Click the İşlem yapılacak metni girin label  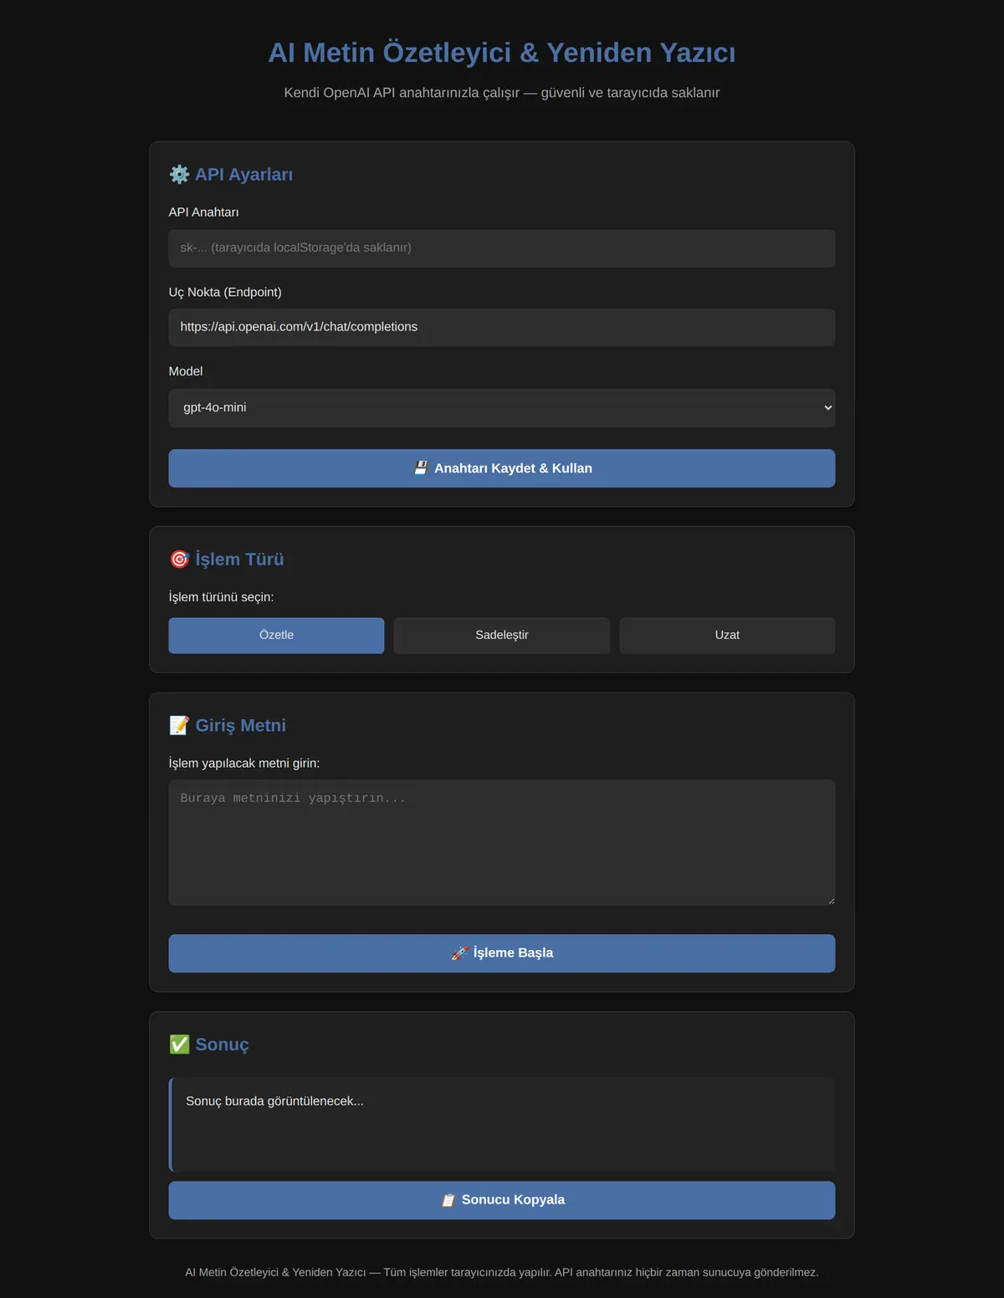click(x=244, y=764)
